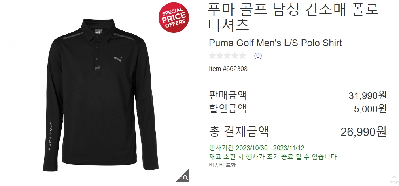Open the (0) reviews count link

[258, 55]
